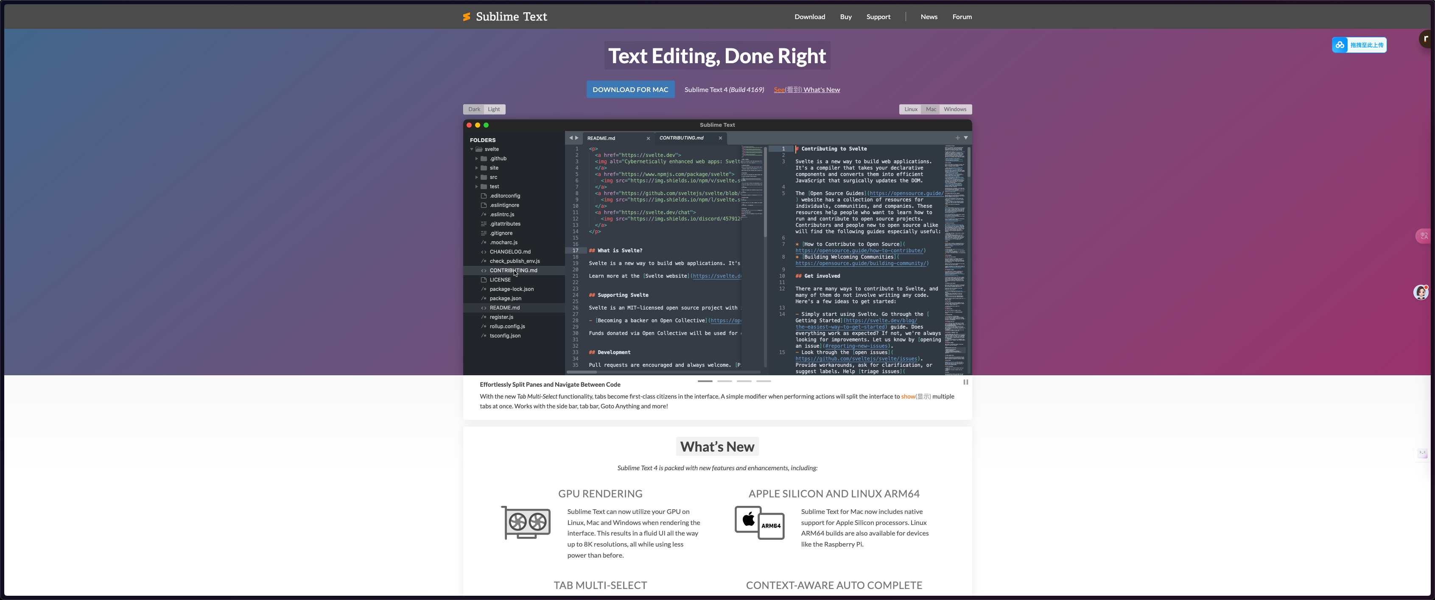Pause the feature slideshow
Image resolution: width=1435 pixels, height=600 pixels.
pyautogui.click(x=965, y=382)
